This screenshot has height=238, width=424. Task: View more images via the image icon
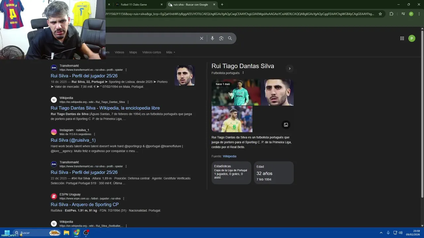(x=286, y=125)
